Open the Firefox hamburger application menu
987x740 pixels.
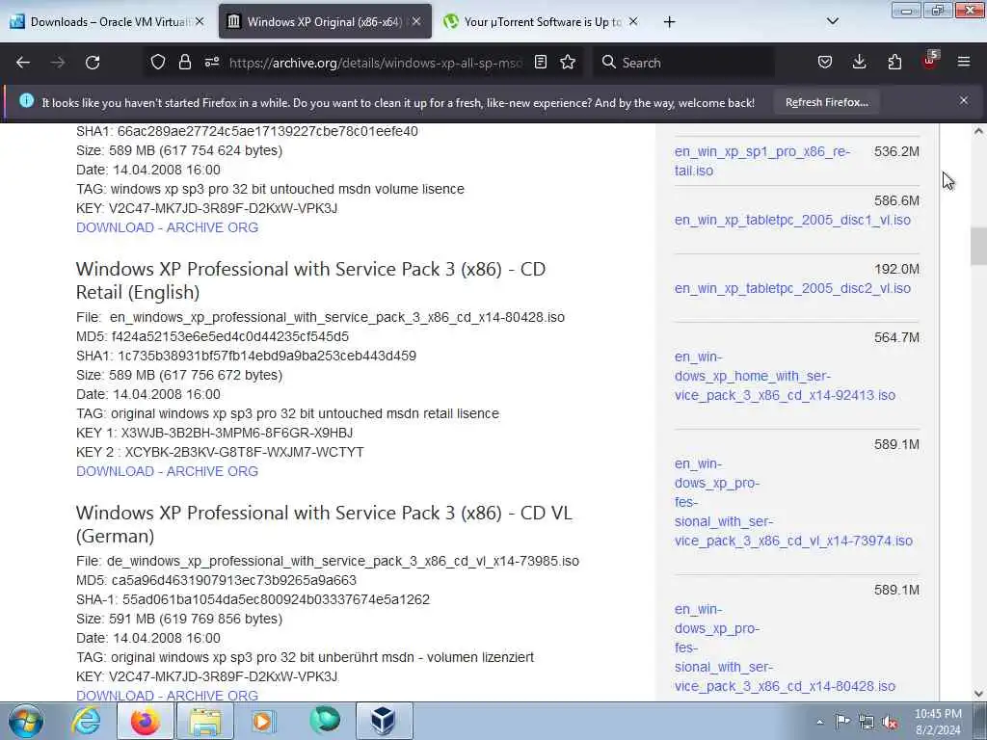click(x=964, y=63)
